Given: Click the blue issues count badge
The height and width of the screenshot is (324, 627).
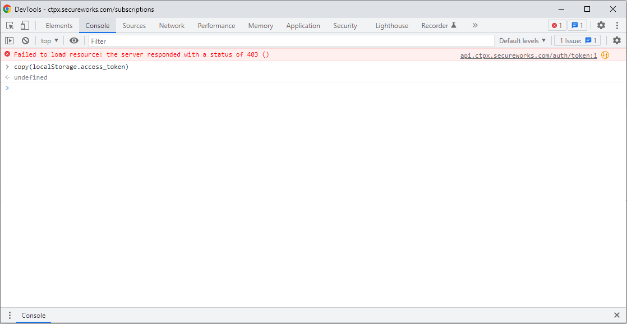Looking at the screenshot, I should tap(577, 26).
